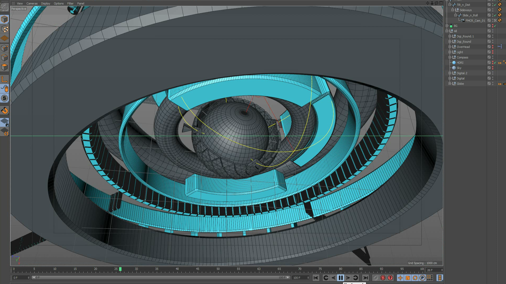Toggle the Position keyframe arrows icon
Viewport: 506px width, 284px height.
[400, 278]
